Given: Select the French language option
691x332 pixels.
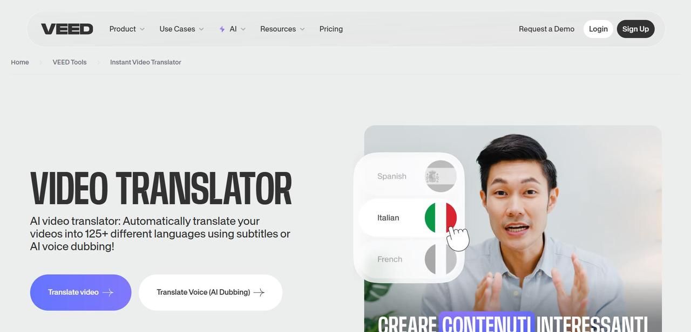Looking at the screenshot, I should pyautogui.click(x=409, y=259).
